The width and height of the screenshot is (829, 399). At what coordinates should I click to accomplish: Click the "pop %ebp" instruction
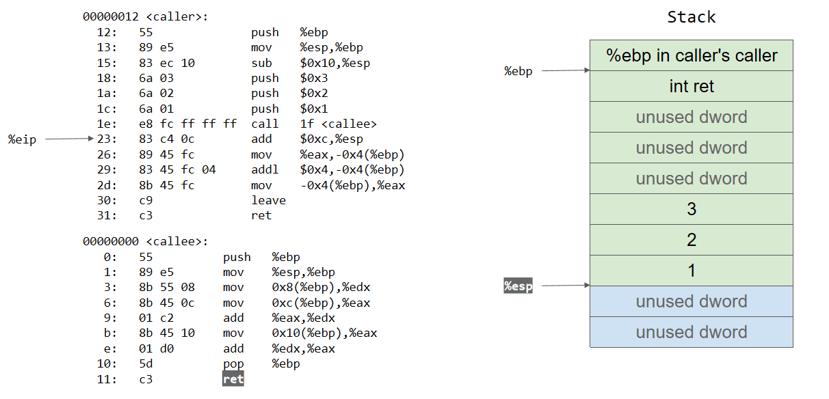point(261,363)
